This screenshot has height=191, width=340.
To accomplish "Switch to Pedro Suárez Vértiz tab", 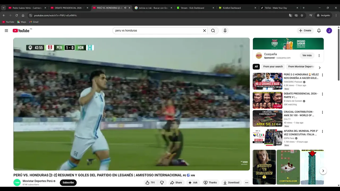I will [x=27, y=8].
